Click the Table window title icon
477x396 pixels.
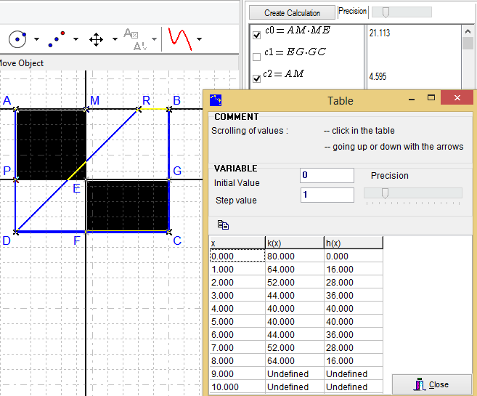(216, 100)
